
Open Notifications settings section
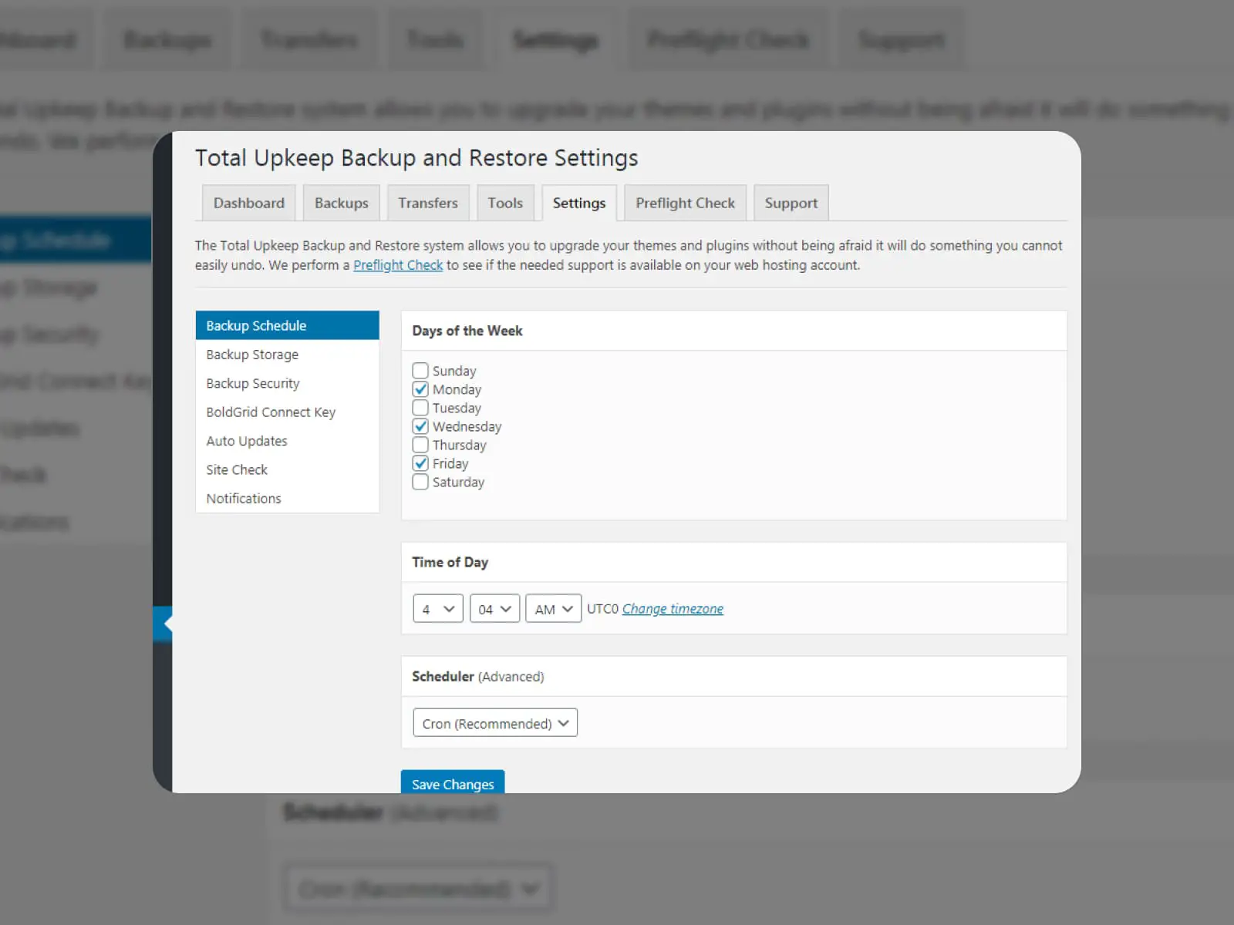point(287,498)
